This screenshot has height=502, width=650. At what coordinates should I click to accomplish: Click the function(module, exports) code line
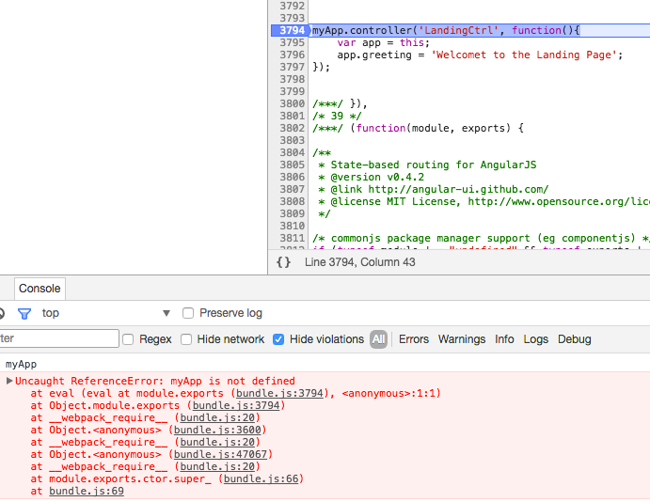pyautogui.click(x=418, y=128)
